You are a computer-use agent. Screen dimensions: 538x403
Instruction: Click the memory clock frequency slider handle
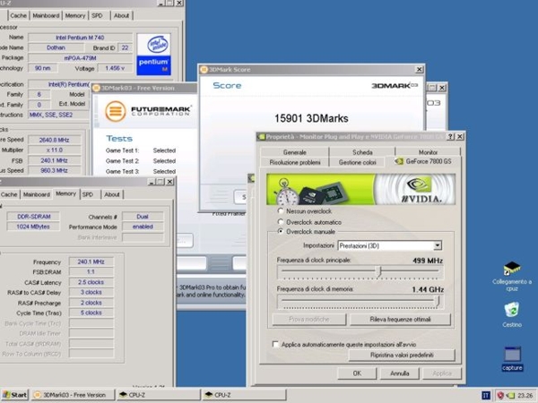pyautogui.click(x=438, y=301)
